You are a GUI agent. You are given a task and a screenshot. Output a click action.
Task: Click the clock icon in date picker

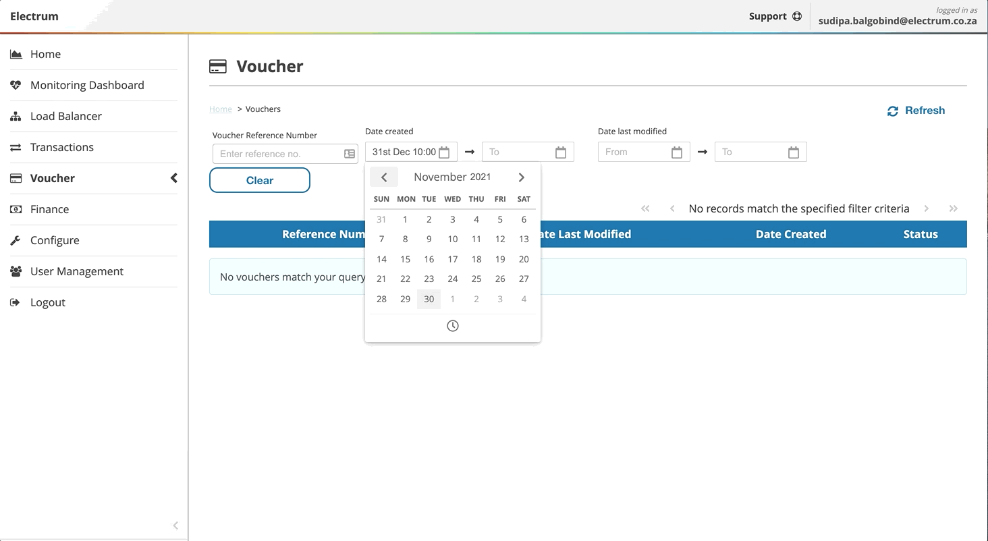click(452, 326)
